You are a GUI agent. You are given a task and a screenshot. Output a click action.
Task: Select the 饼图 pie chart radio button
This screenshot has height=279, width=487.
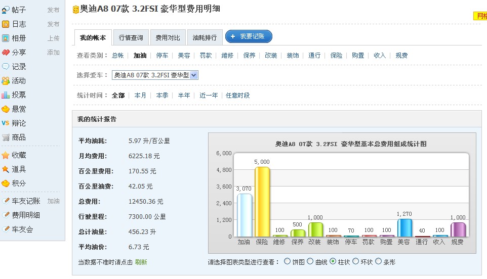pos(288,261)
